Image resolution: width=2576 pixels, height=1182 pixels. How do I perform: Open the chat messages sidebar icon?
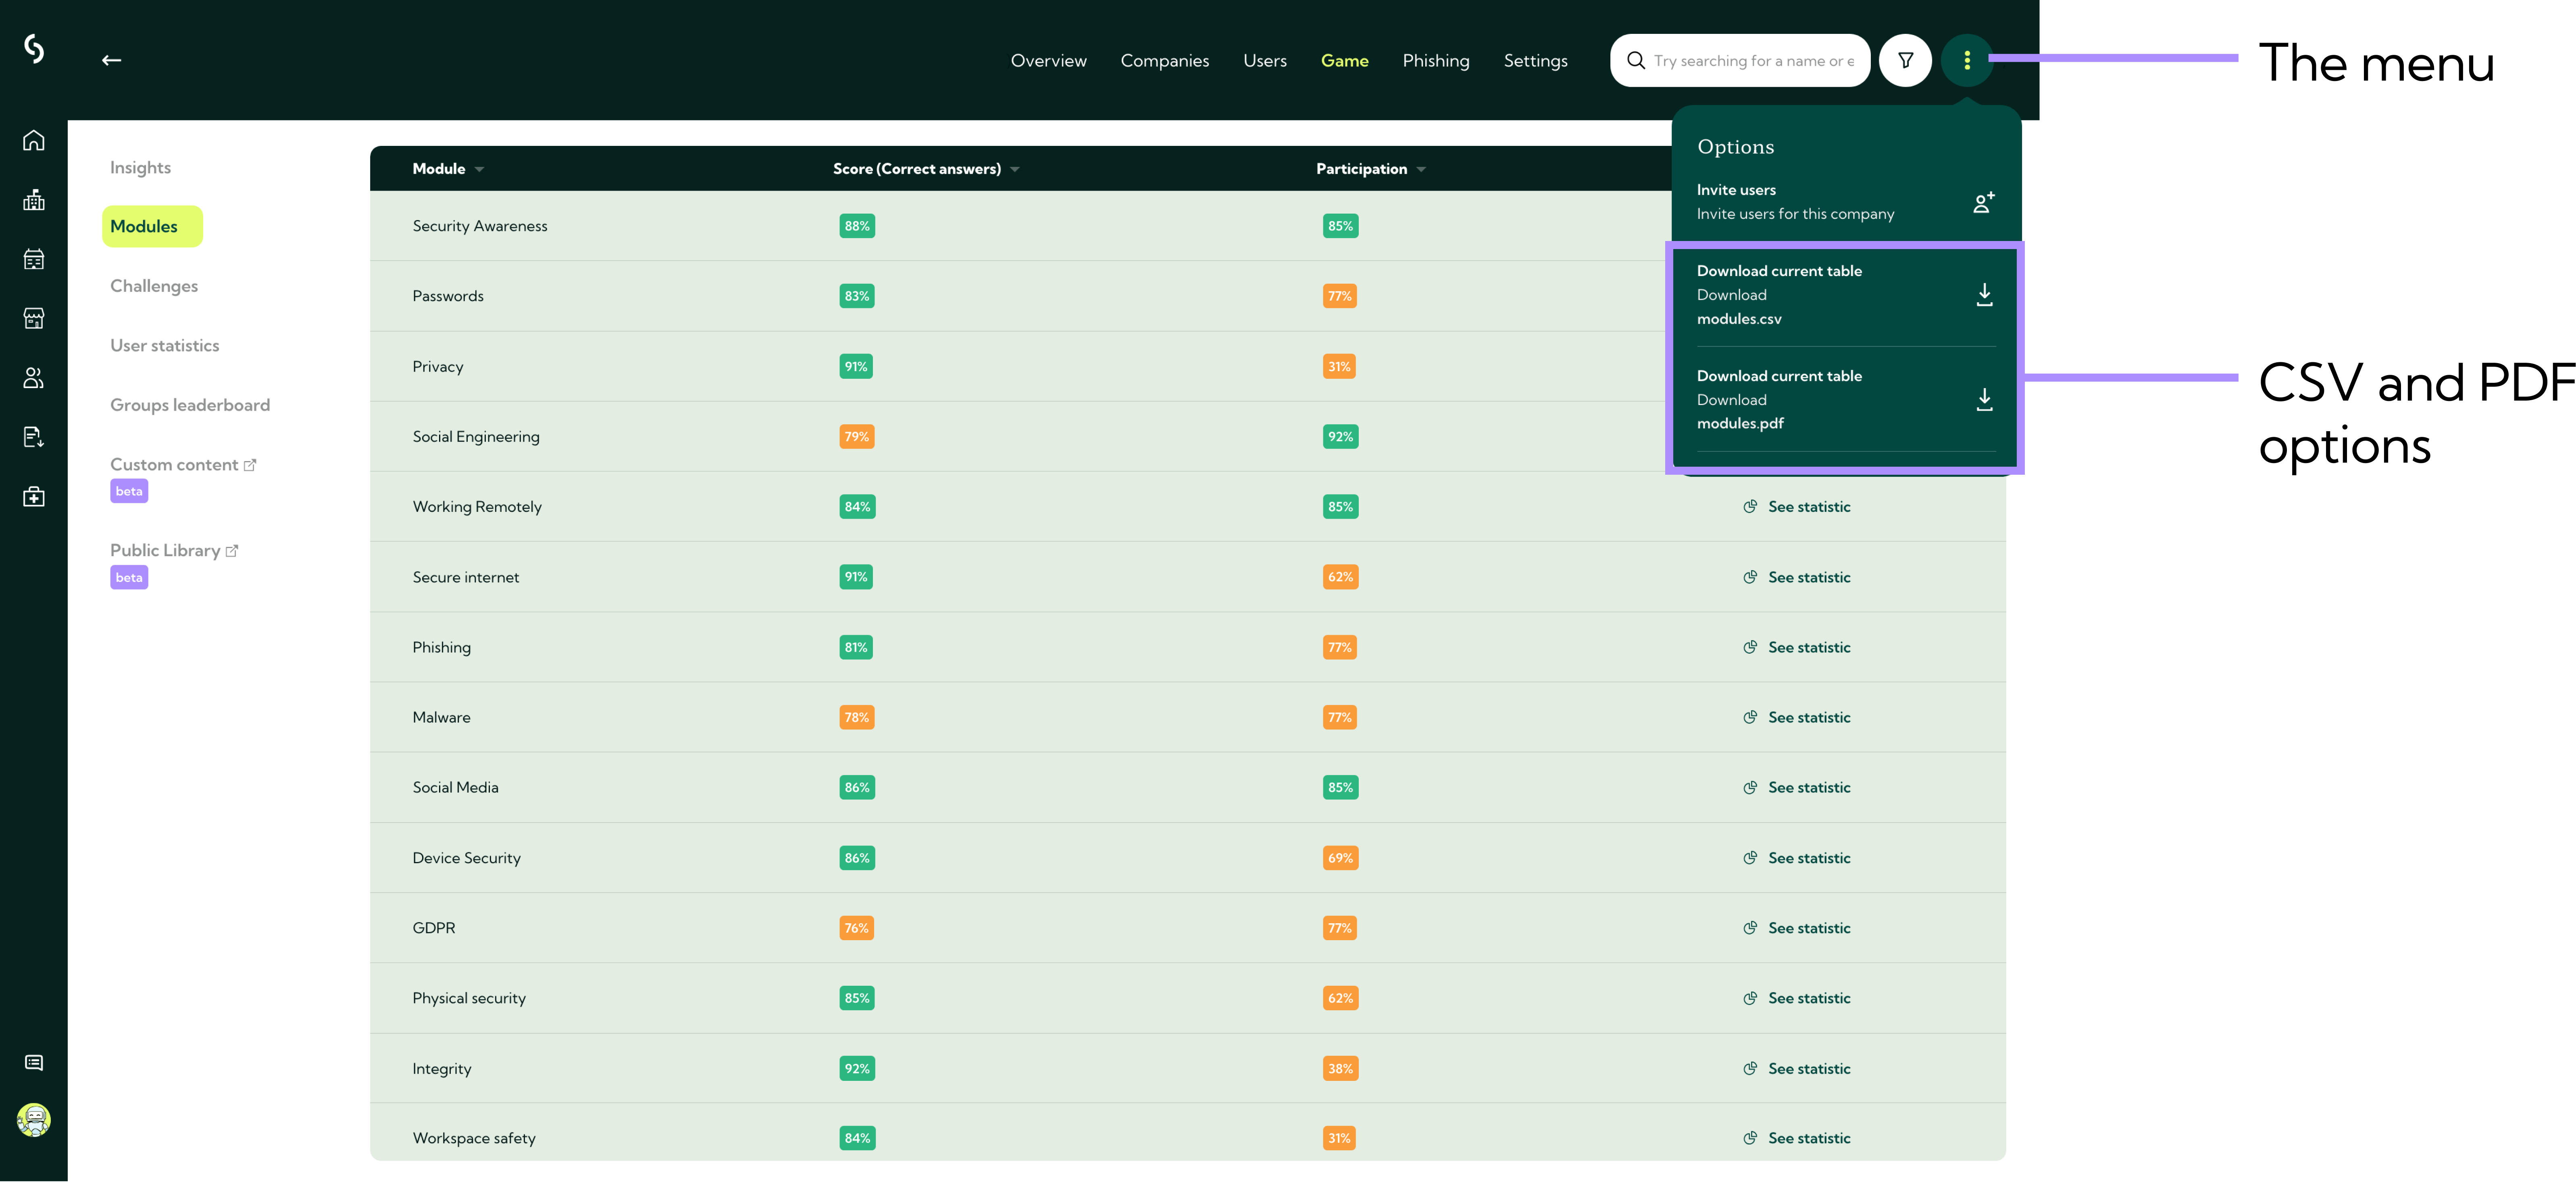tap(34, 1062)
